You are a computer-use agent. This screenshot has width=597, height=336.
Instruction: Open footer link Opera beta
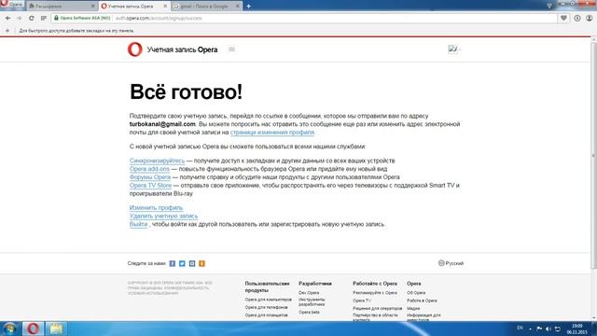(309, 313)
